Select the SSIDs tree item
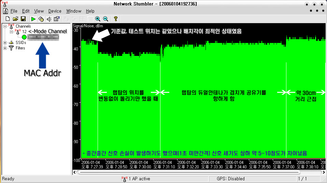This screenshot has height=183, width=327. [21, 43]
